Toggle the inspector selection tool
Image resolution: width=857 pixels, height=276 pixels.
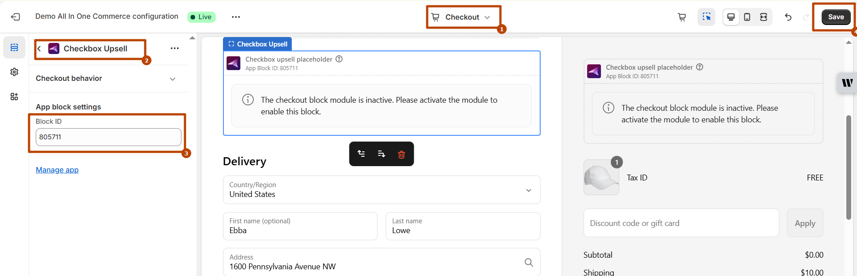706,17
